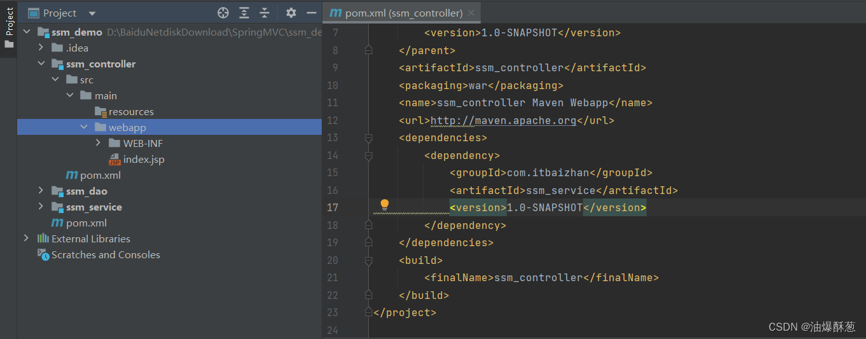866x339 pixels.
Task: Fold the <build> block at line 20
Action: [368, 260]
